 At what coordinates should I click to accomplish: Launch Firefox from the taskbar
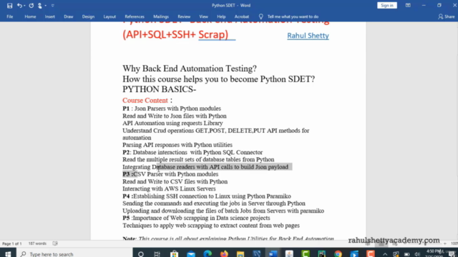click(224, 254)
